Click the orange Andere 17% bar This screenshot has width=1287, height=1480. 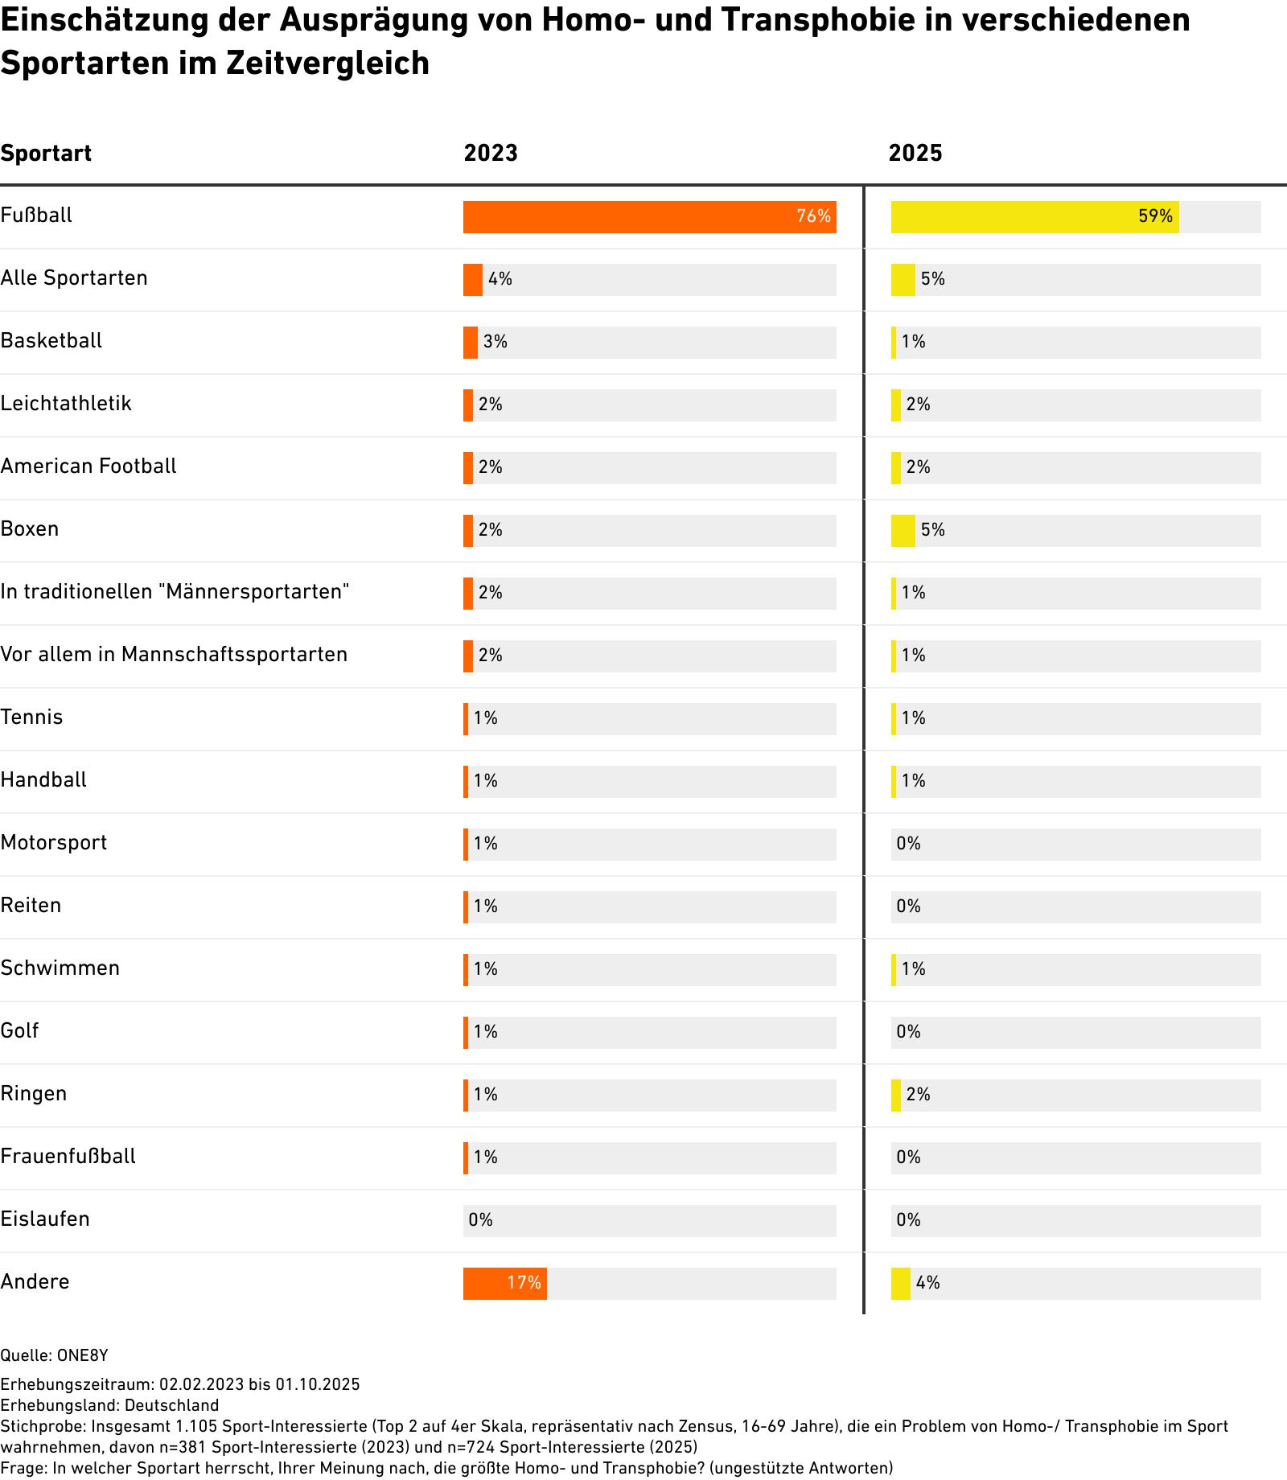(x=504, y=1283)
